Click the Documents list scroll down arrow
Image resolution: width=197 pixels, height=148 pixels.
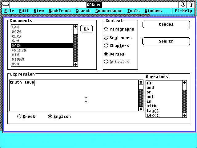[75, 64]
